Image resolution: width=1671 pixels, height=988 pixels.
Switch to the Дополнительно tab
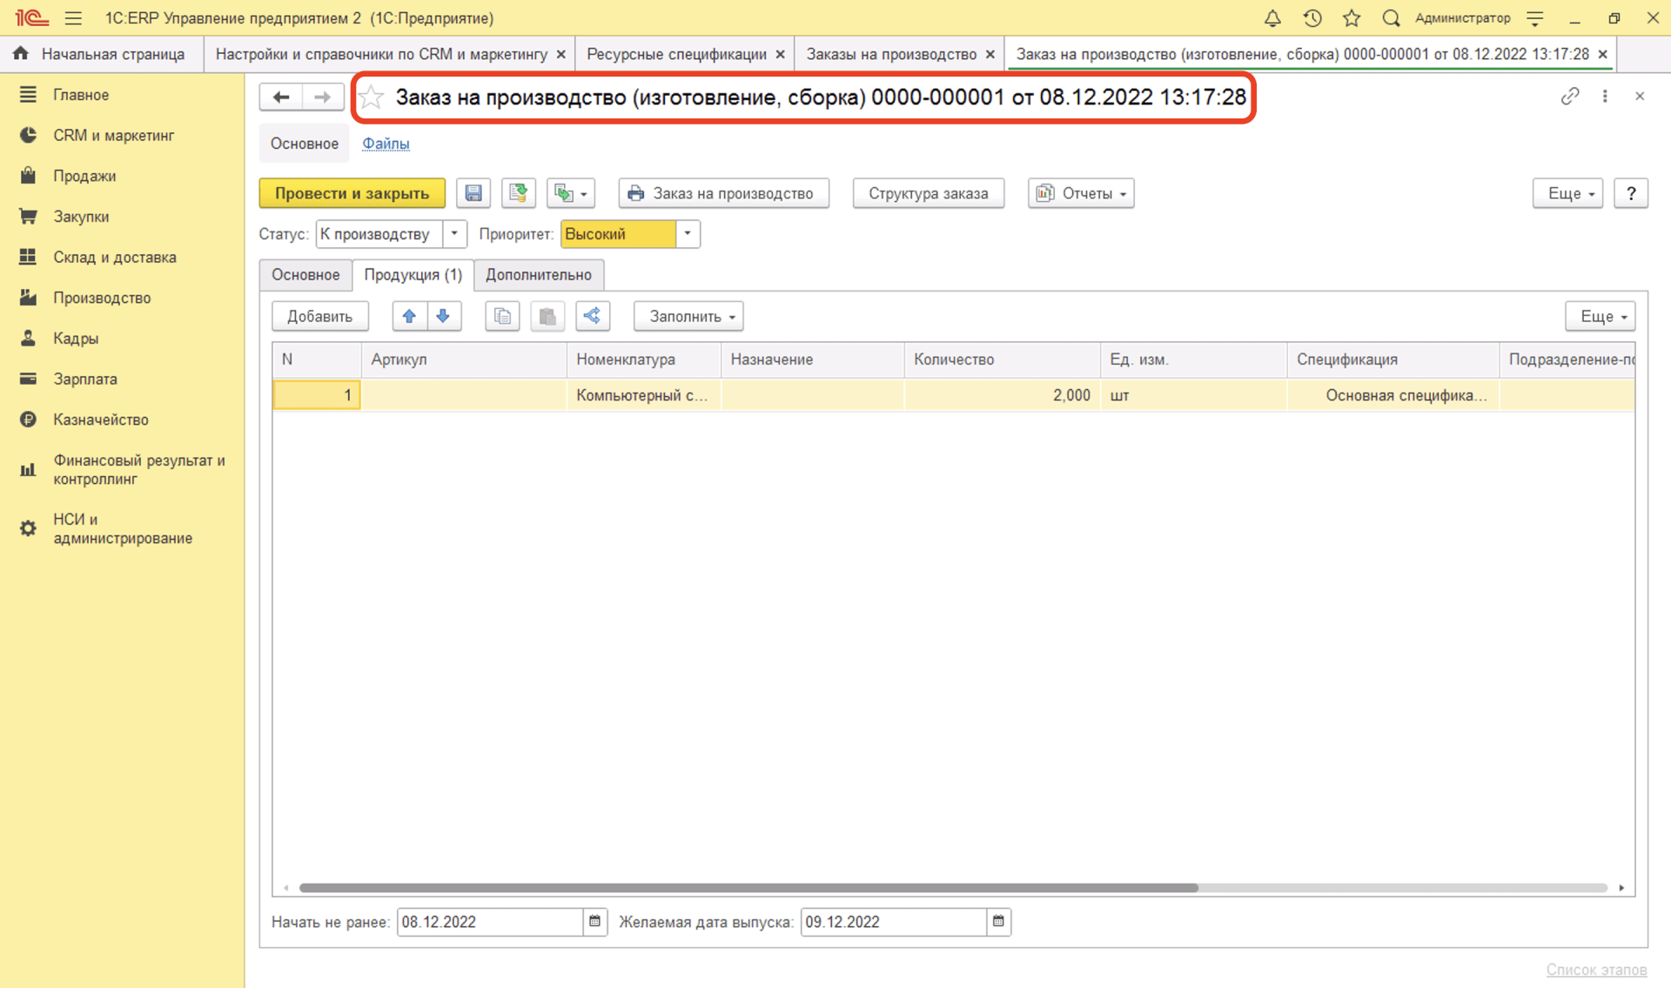tap(538, 274)
